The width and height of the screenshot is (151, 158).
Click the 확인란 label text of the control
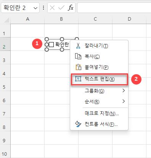62,45
